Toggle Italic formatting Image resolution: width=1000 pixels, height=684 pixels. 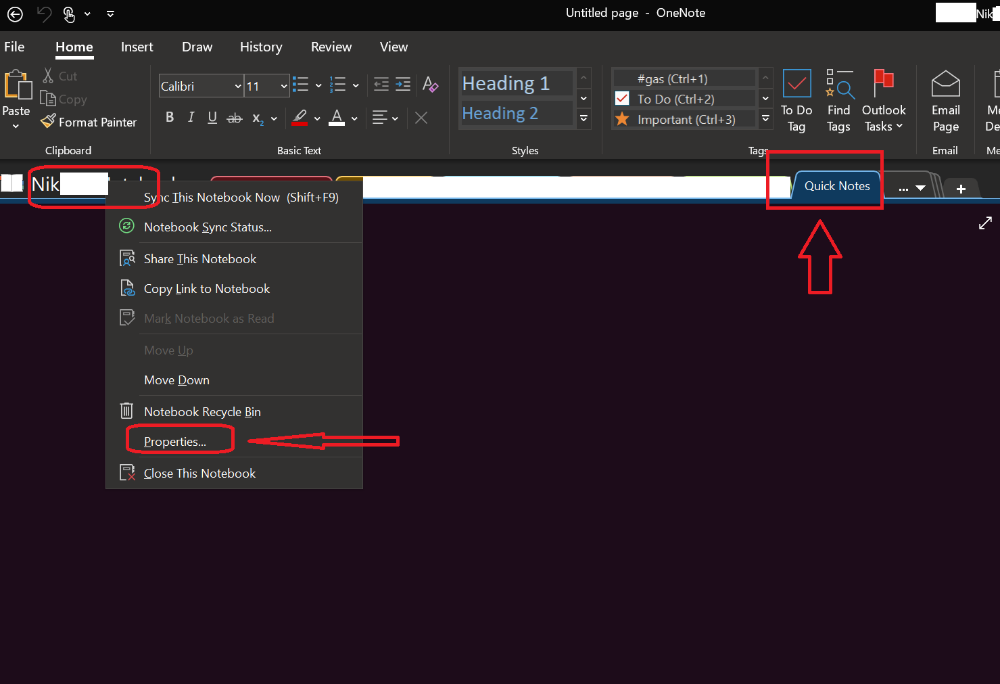click(x=191, y=118)
